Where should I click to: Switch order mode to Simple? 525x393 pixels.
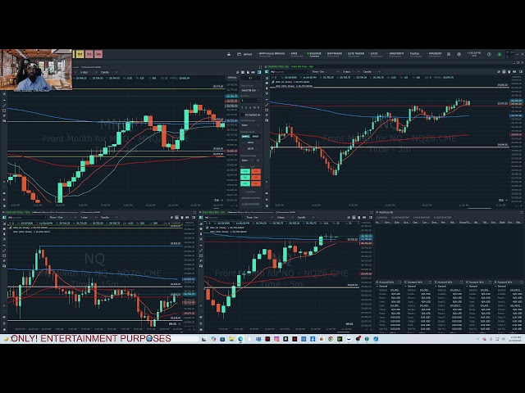tap(245, 137)
